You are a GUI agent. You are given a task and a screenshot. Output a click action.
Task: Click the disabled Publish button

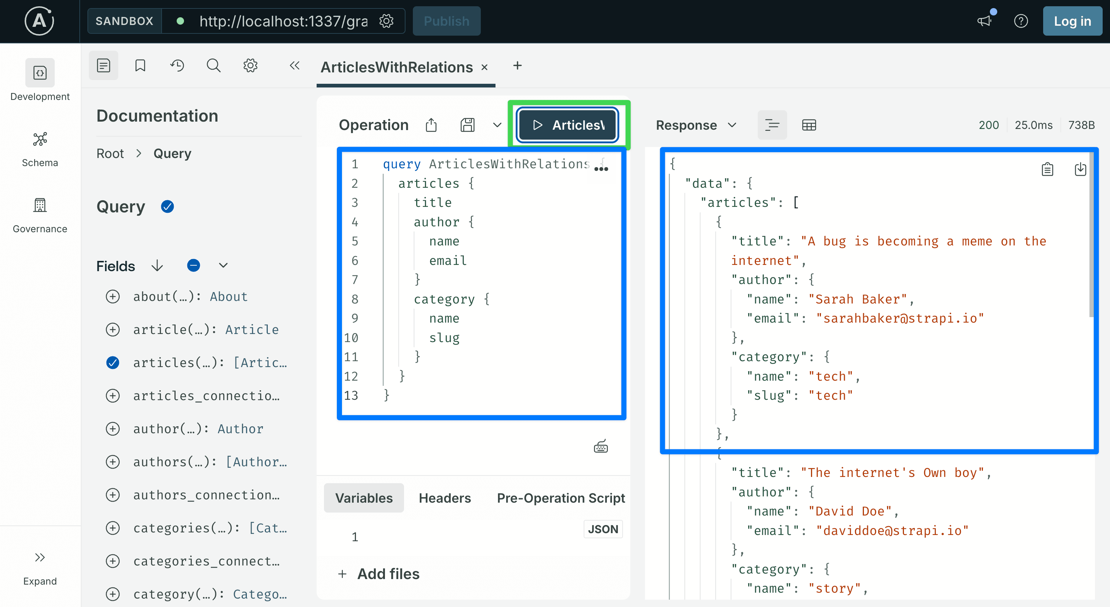pyautogui.click(x=446, y=21)
